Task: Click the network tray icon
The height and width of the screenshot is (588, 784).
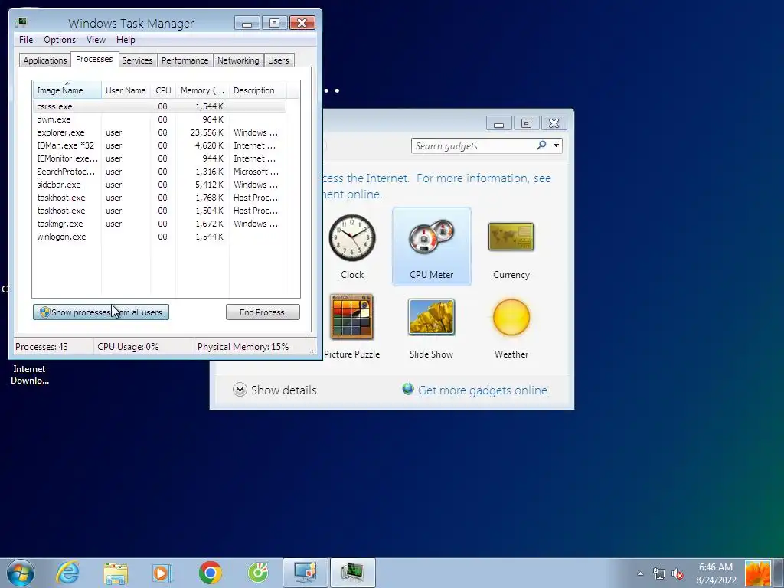Action: click(659, 573)
